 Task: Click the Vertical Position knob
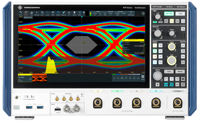[172, 47]
